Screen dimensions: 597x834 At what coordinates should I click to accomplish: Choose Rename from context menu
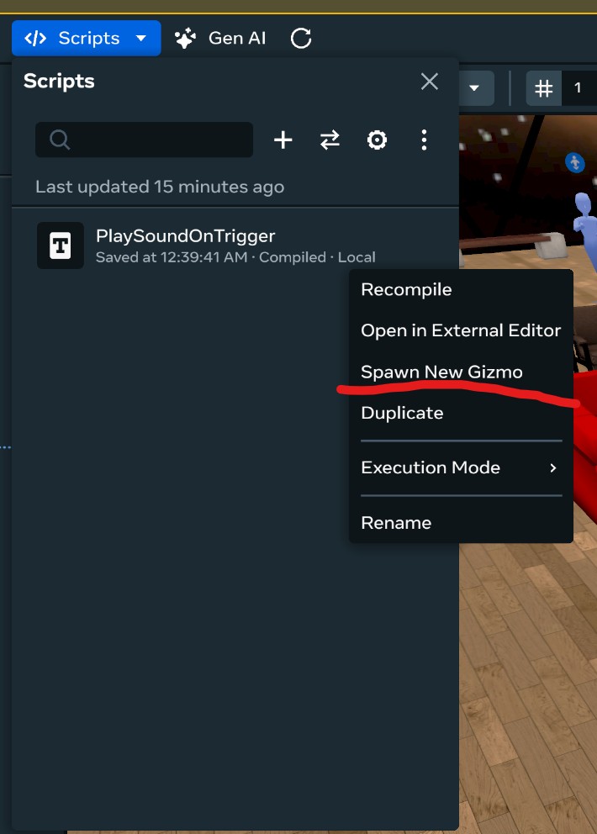pos(396,523)
